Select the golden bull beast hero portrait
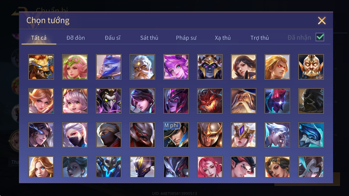Image resolution: width=349 pixels, height=196 pixels. [41, 67]
